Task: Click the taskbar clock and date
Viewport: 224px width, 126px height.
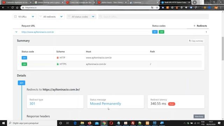Action: pyautogui.click(x=211, y=123)
